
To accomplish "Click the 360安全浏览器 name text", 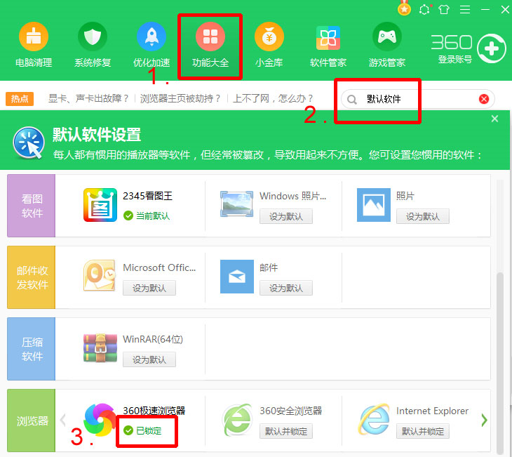I will pos(291,411).
